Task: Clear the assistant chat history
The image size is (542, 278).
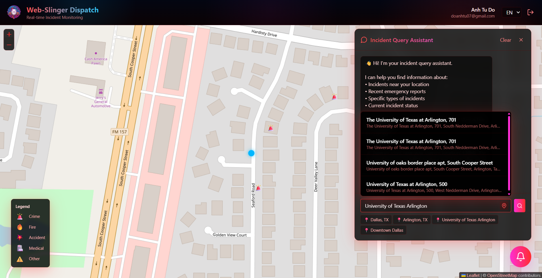Action: 506,40
